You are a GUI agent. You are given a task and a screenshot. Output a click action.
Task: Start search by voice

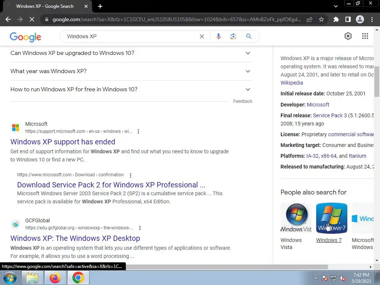click(218, 36)
